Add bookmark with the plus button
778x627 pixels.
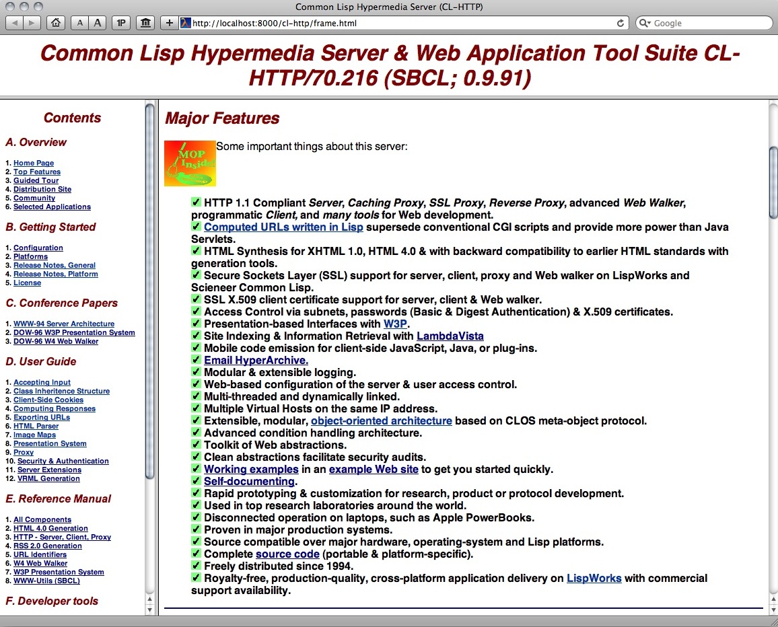pyautogui.click(x=169, y=23)
